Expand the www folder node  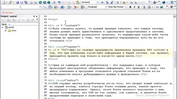tap(6, 31)
